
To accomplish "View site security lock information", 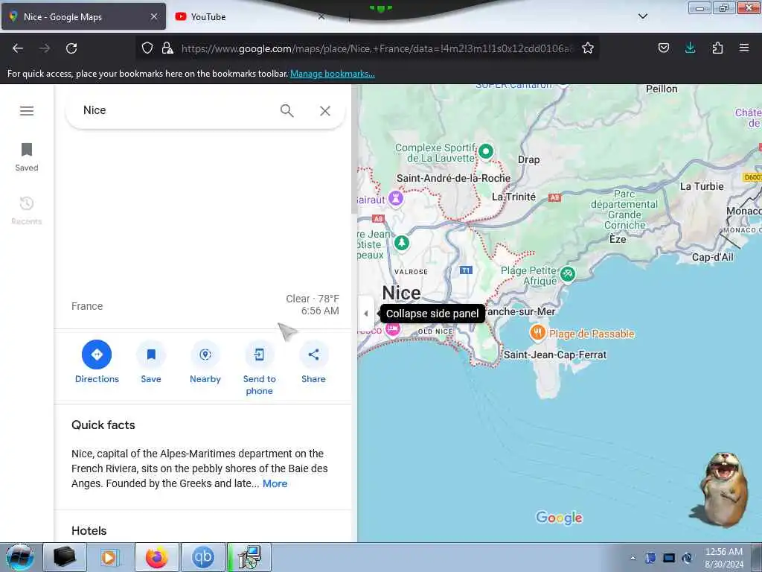I will (167, 48).
